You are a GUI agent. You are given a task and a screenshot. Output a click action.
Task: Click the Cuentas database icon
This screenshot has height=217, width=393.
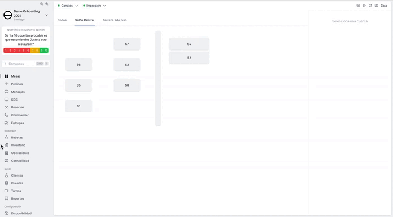click(7, 183)
